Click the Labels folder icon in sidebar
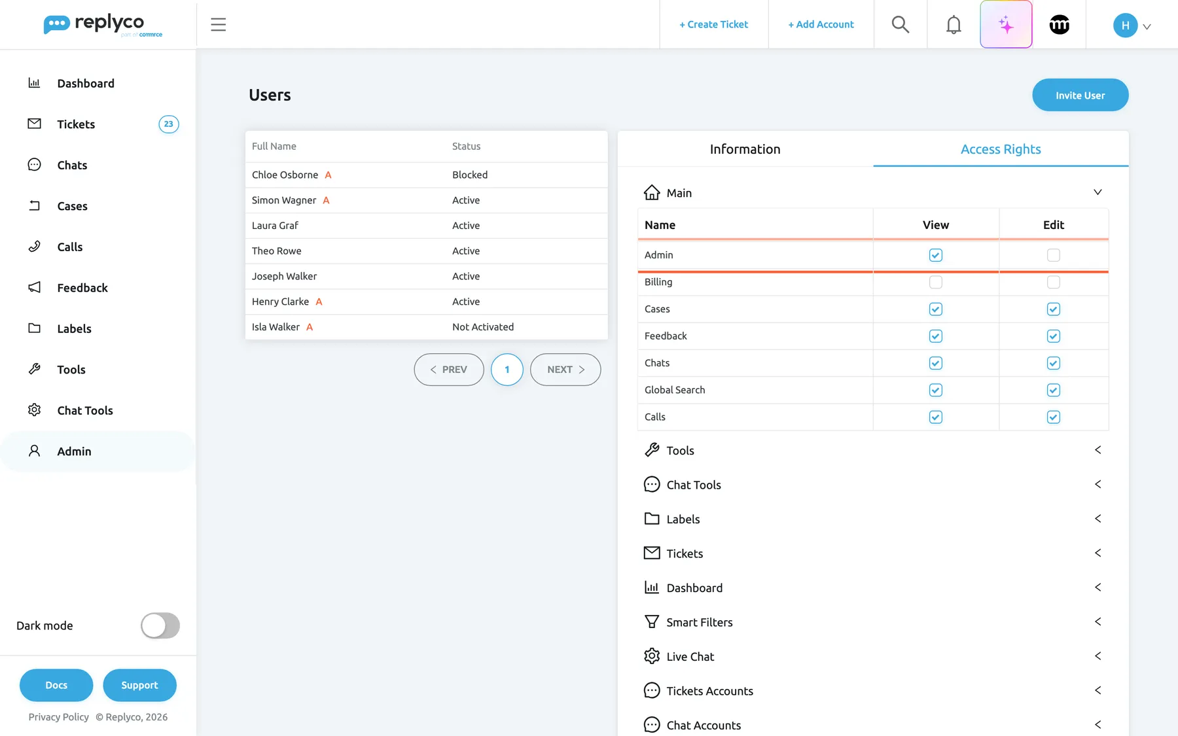 pyautogui.click(x=34, y=328)
